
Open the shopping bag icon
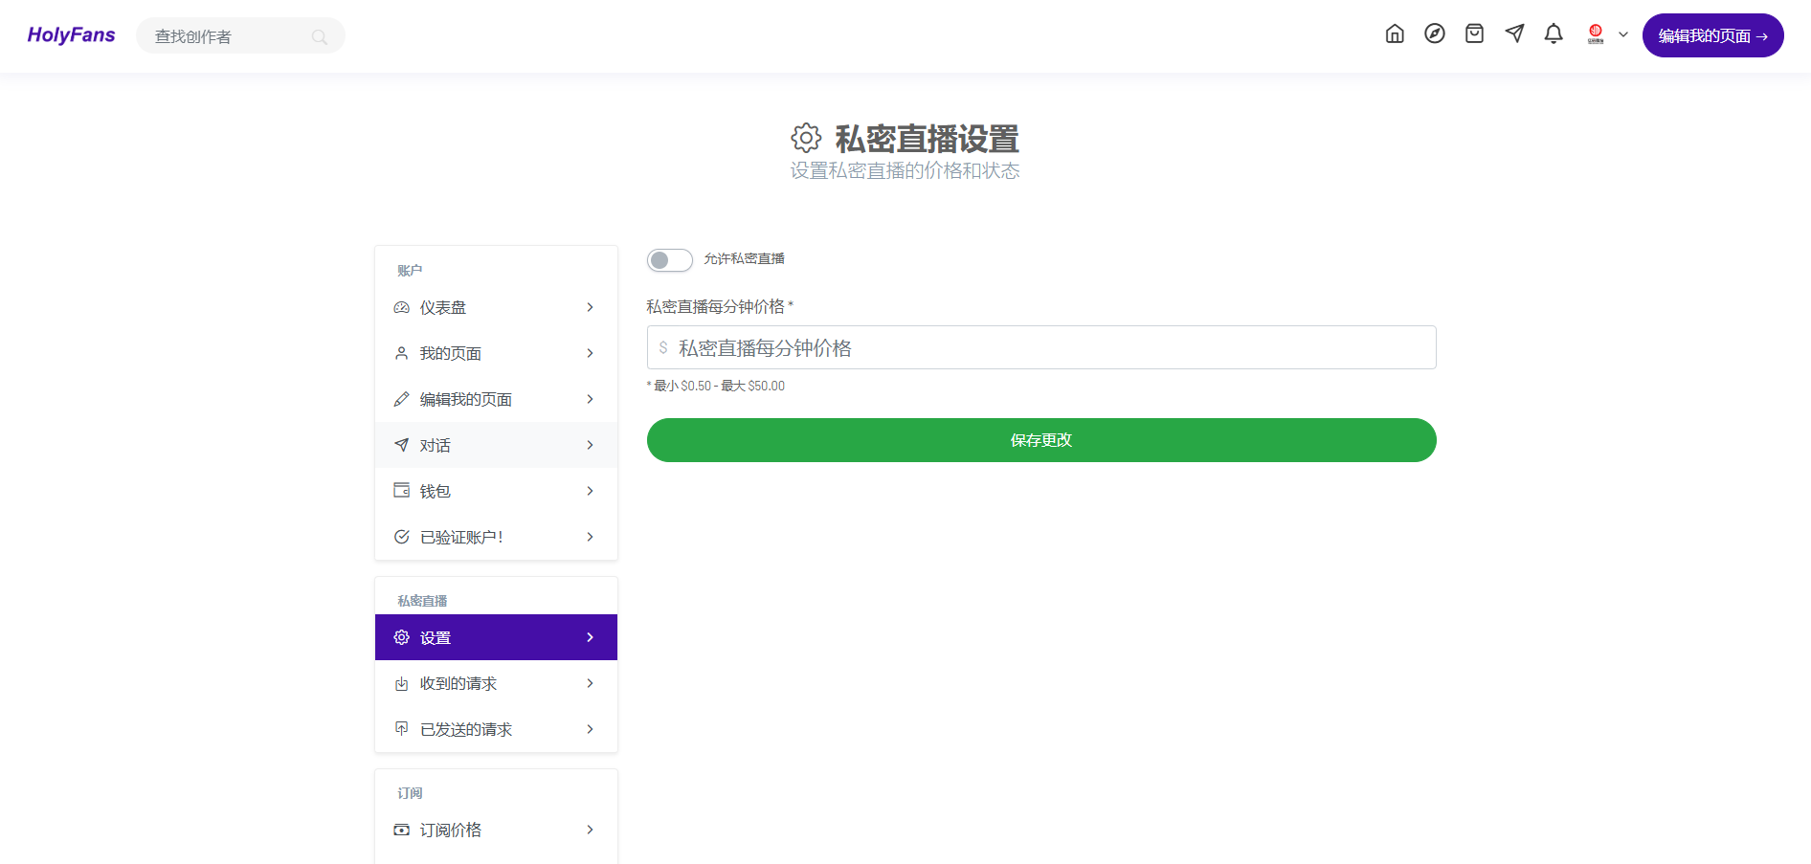pos(1474,33)
